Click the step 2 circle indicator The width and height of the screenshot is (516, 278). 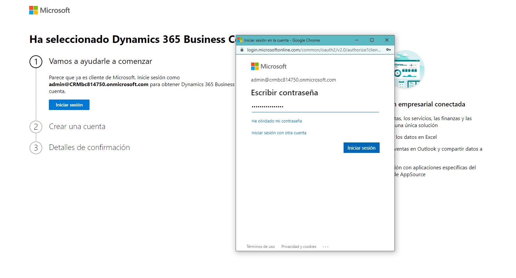(36, 127)
